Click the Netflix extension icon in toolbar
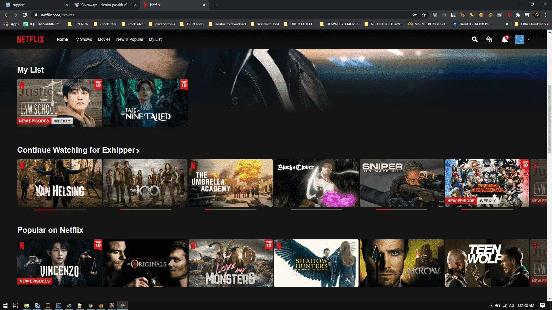The width and height of the screenshot is (552, 310). (x=509, y=15)
